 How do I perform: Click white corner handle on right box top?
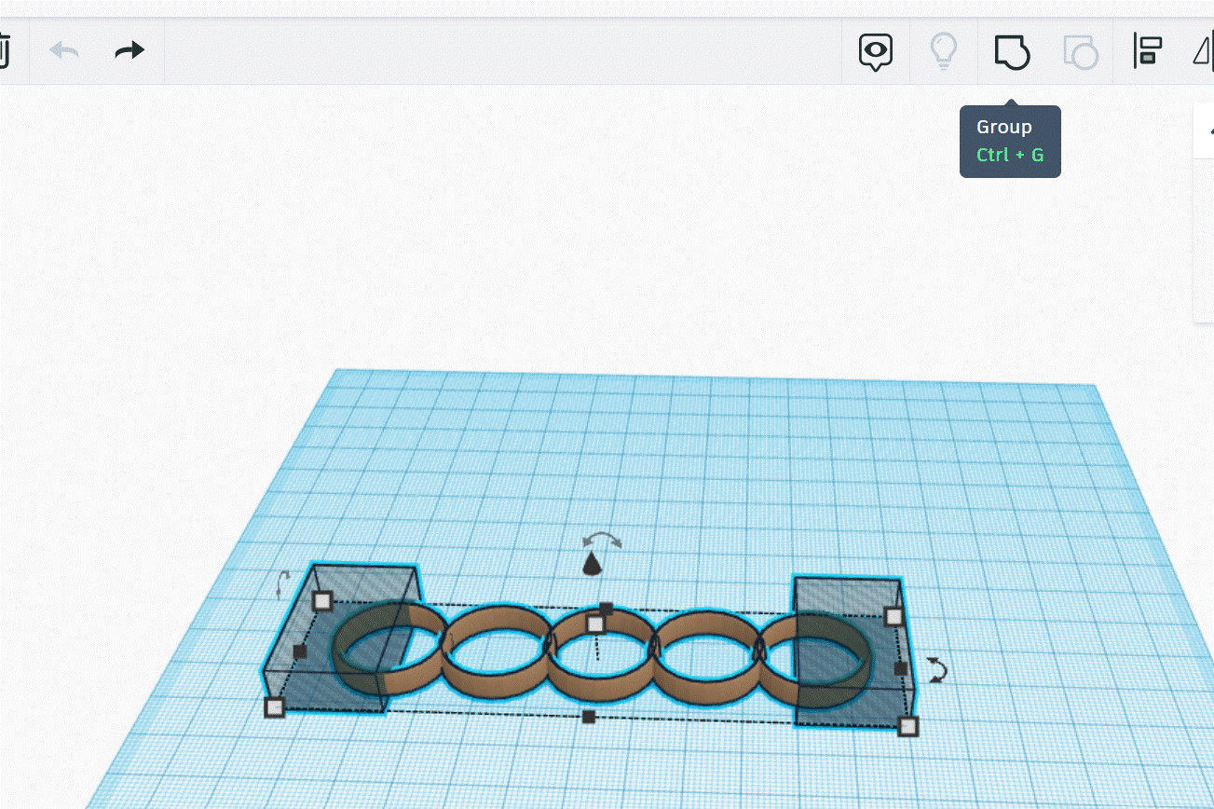point(893,616)
